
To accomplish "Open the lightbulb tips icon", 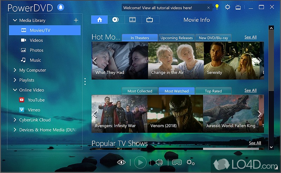I will coord(217,7).
